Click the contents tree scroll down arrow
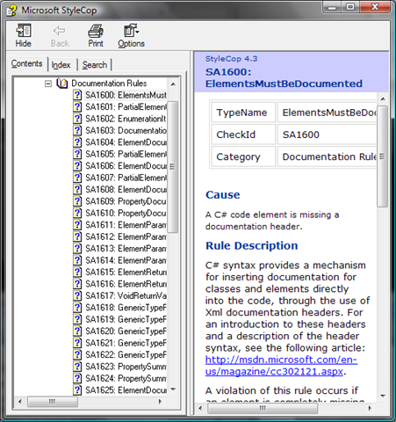 pos(173,389)
